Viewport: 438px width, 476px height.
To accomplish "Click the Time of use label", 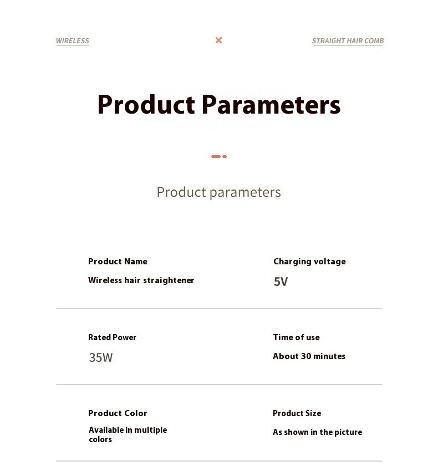I will click(x=296, y=337).
